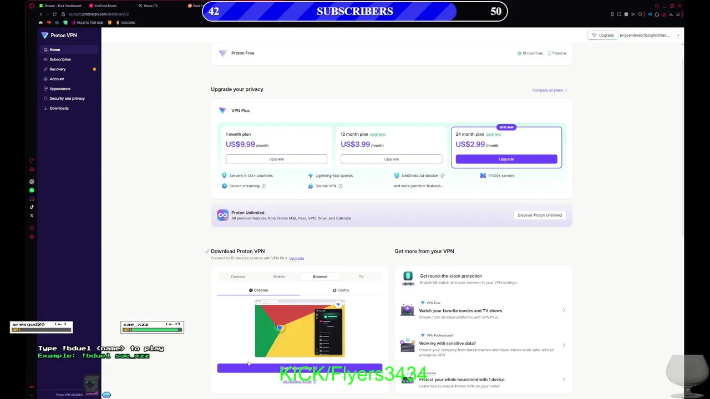Click the Chrome extension preview image

(x=300, y=329)
